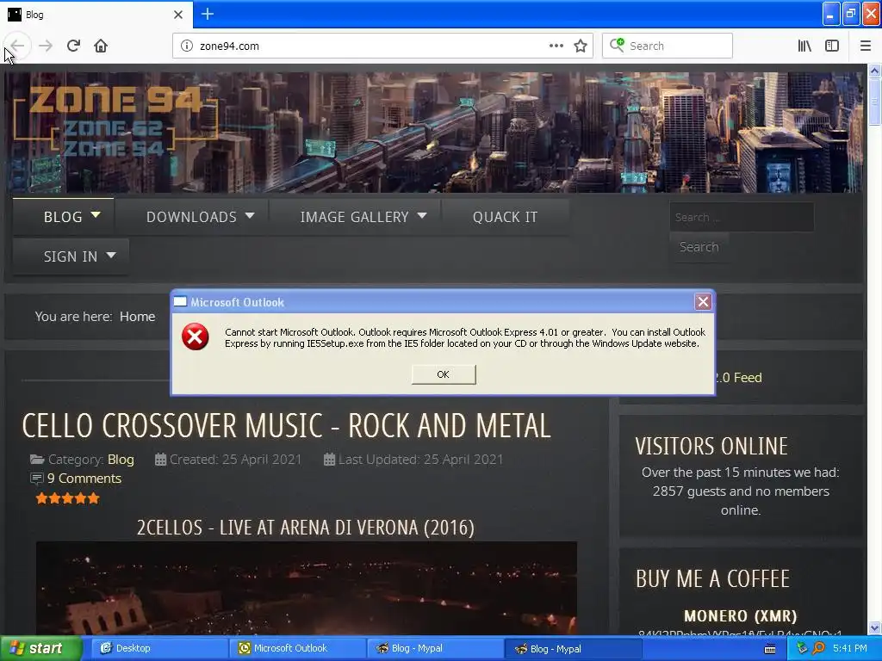Click the Microsoft Outlook dialog title icon
The height and width of the screenshot is (661, 882).
pos(180,302)
